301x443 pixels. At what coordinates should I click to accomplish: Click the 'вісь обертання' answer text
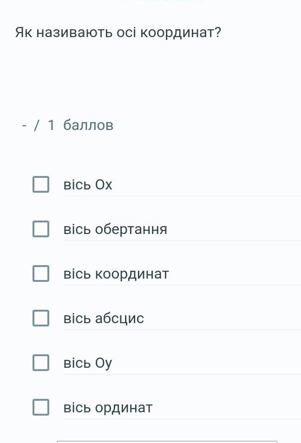click(115, 229)
